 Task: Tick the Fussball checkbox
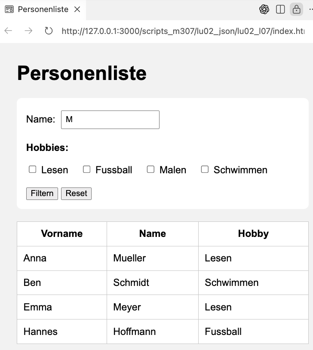87,169
